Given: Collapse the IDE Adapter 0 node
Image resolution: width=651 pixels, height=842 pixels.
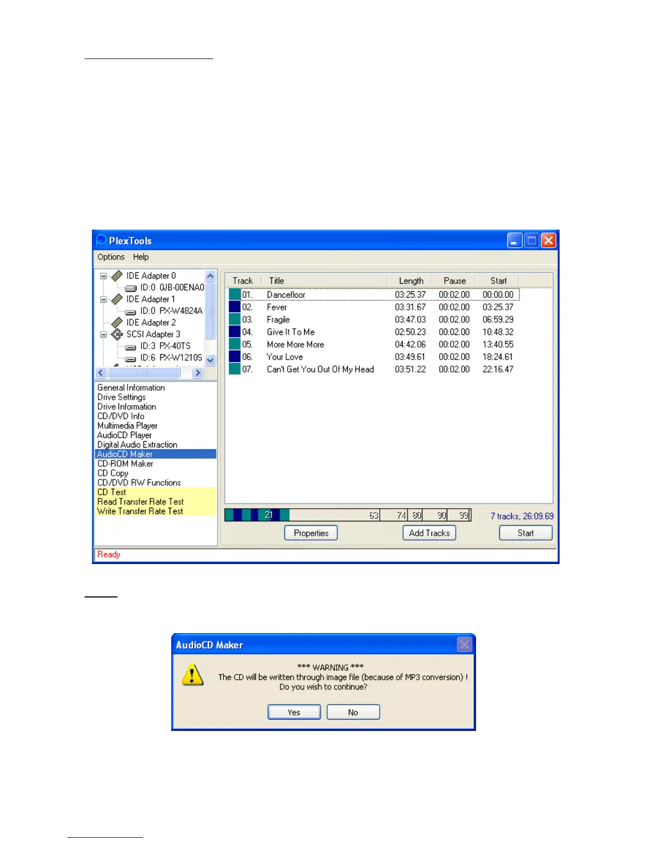Looking at the screenshot, I should 104,276.
